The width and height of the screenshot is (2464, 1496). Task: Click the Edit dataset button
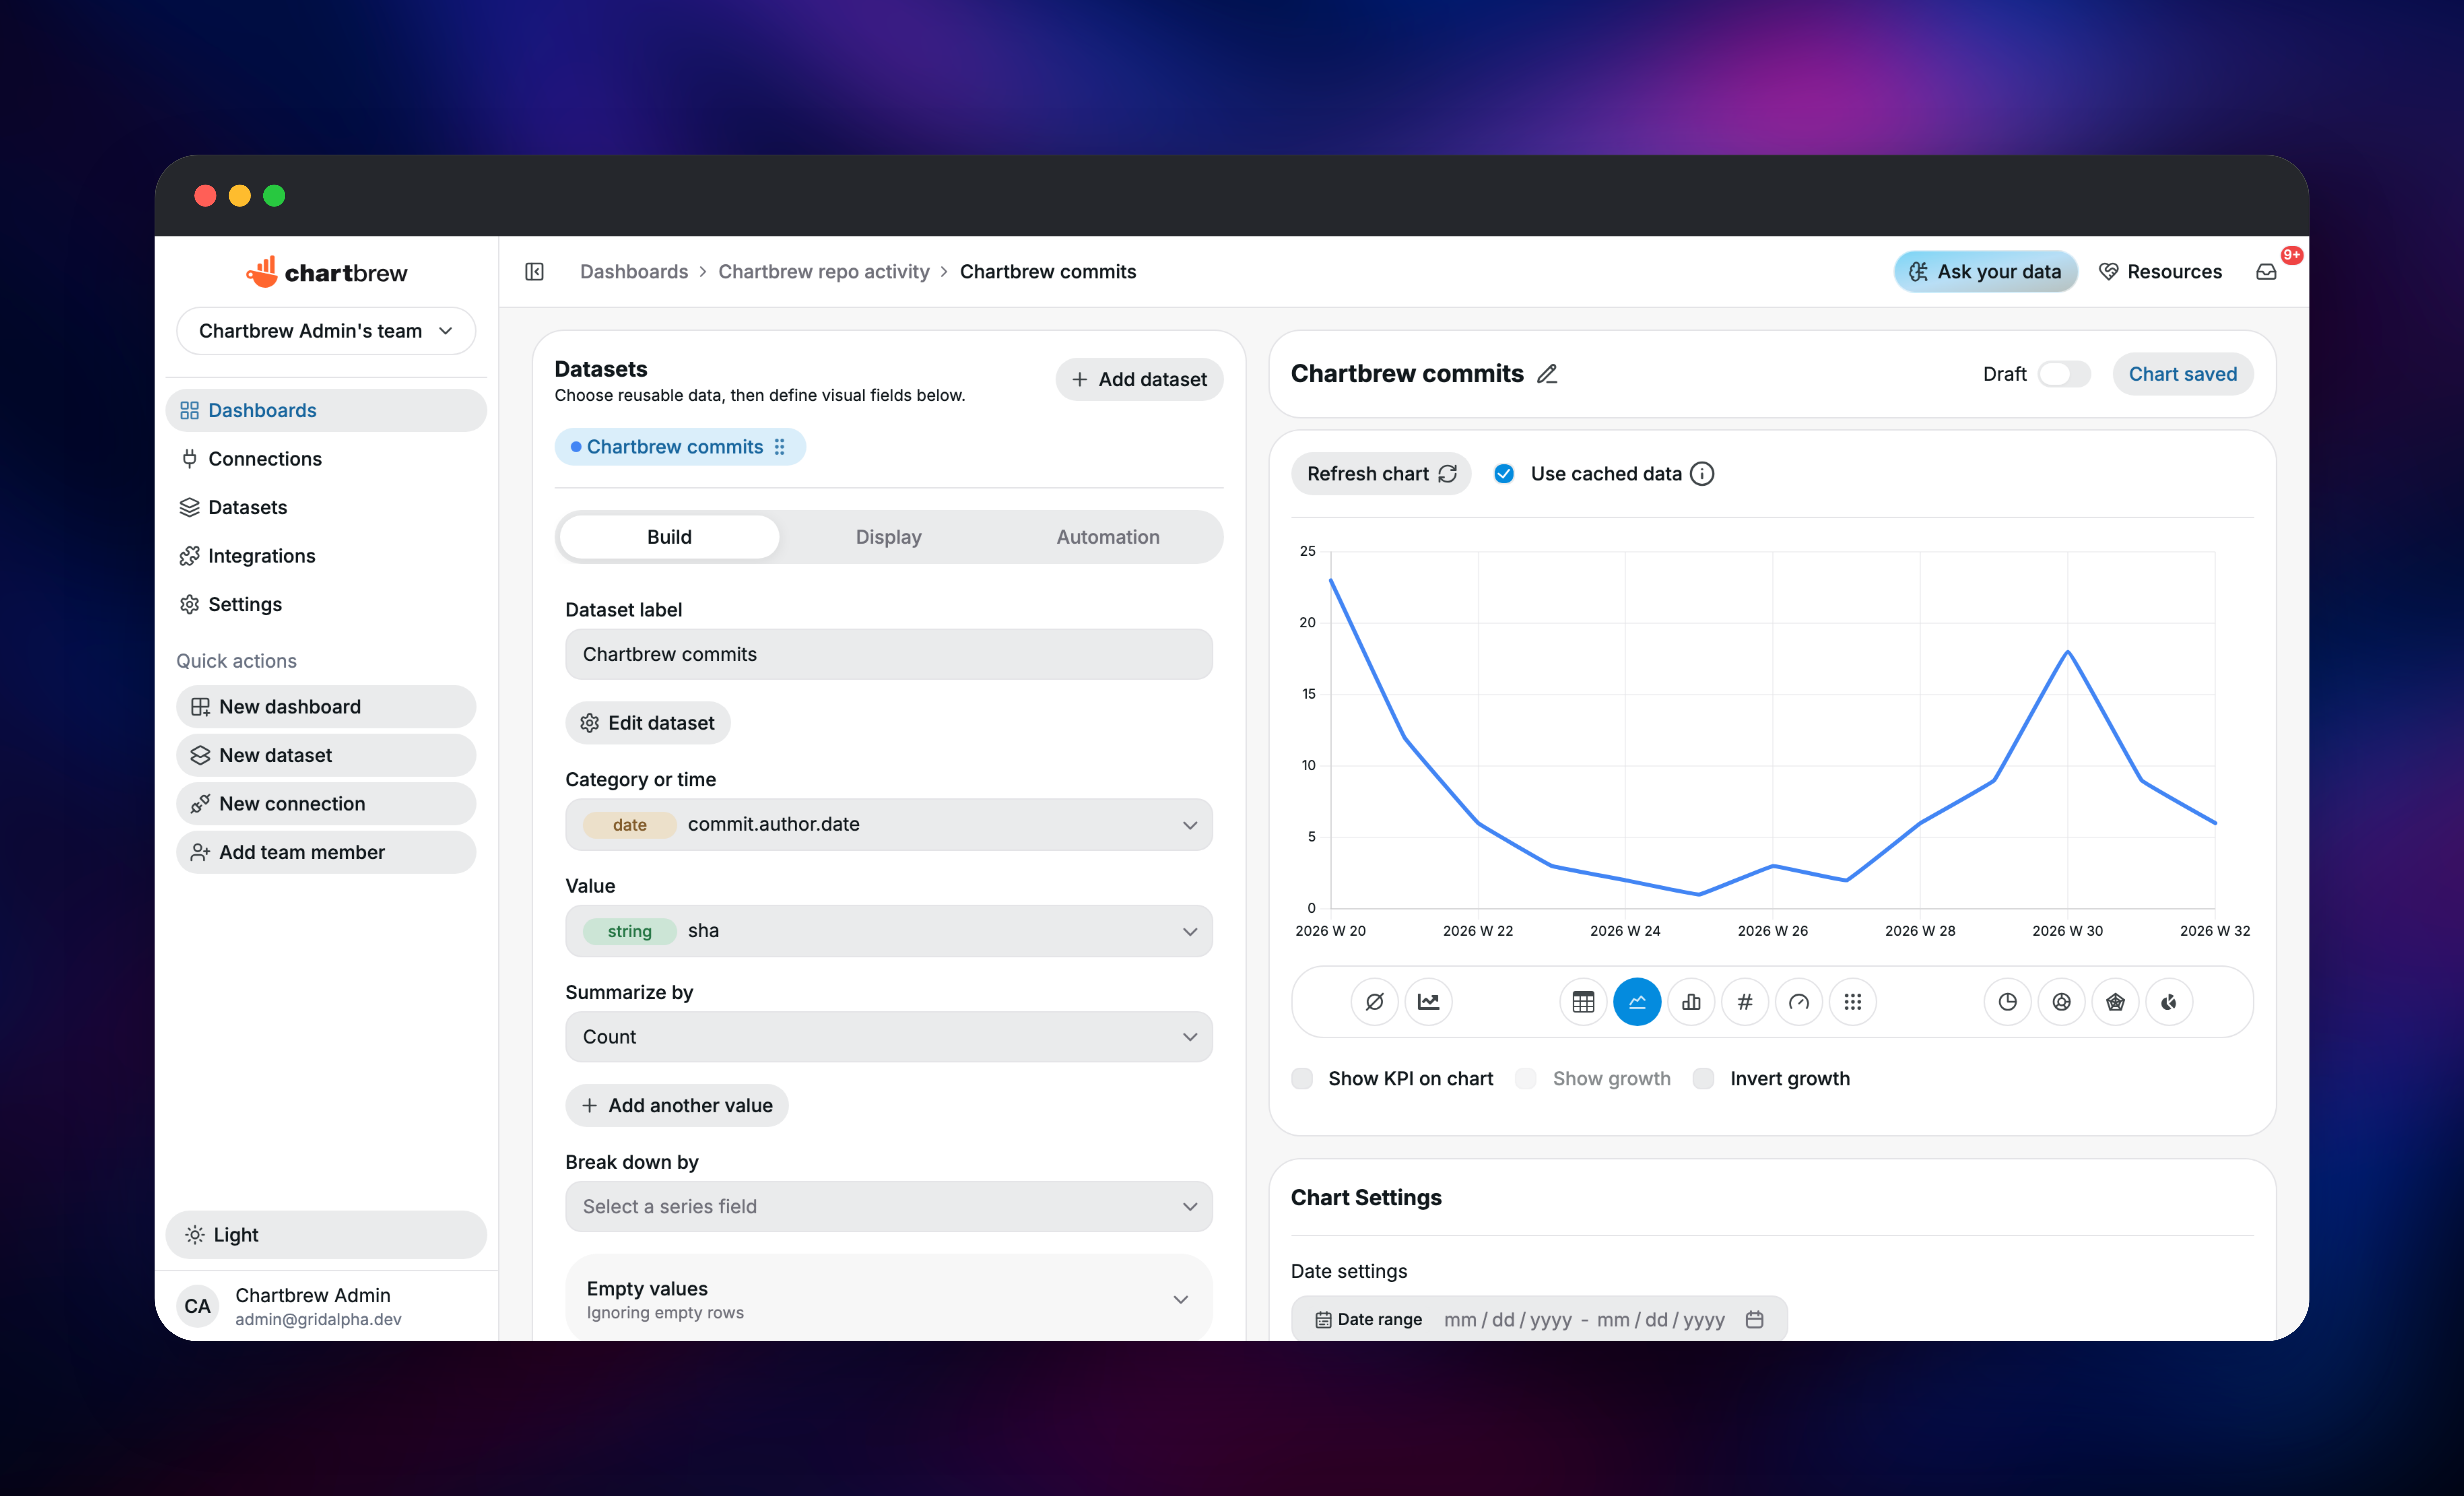[x=648, y=723]
